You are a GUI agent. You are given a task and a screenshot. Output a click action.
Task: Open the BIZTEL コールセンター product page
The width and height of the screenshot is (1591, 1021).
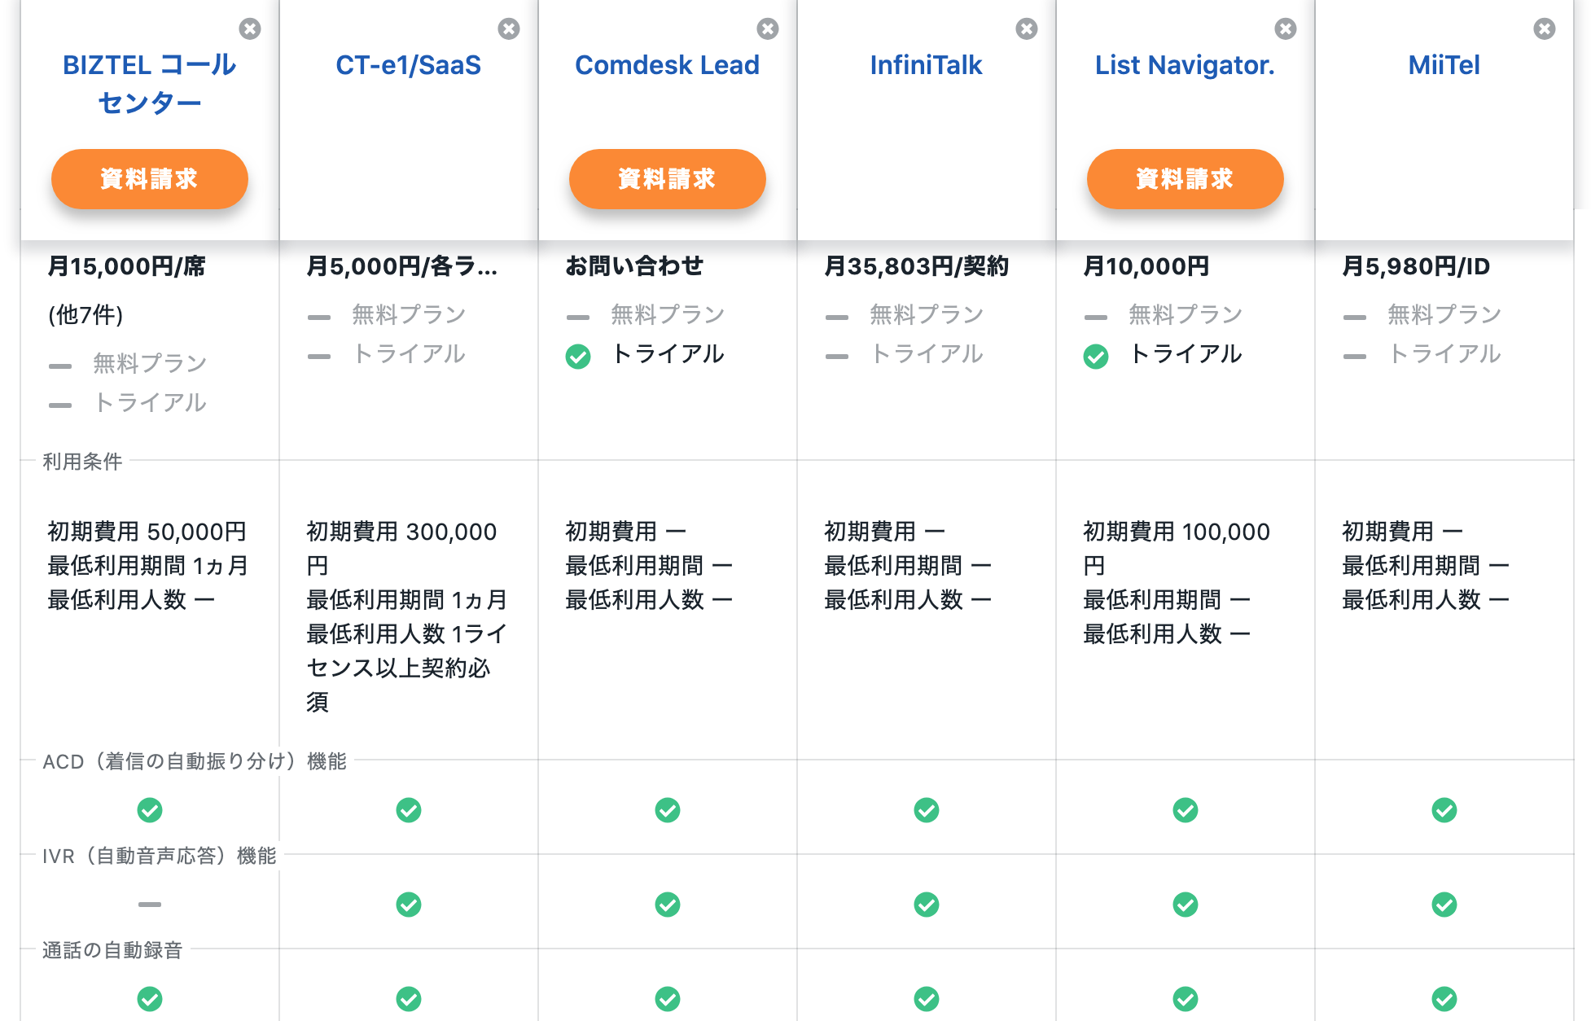(x=150, y=83)
